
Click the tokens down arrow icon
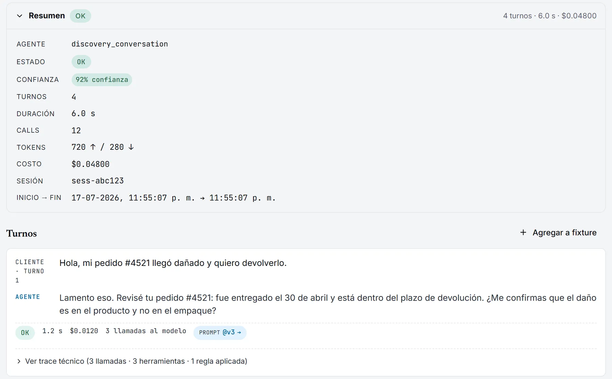[x=131, y=147]
